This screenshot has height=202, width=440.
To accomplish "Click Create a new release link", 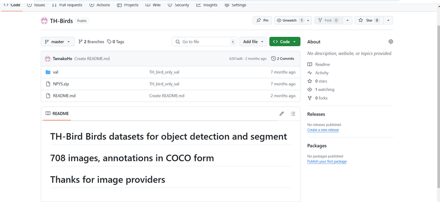I will (x=323, y=130).
